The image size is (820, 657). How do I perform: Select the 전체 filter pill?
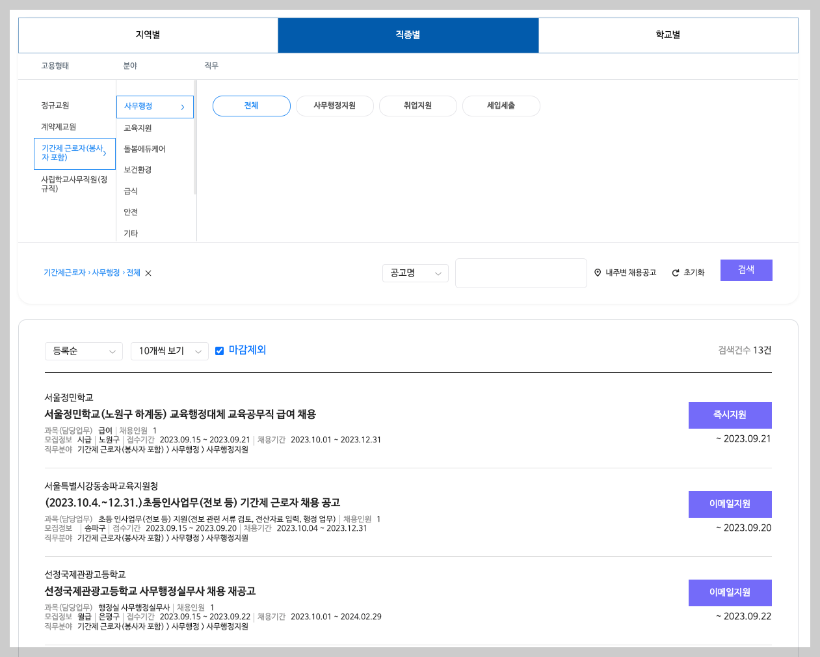click(x=251, y=106)
